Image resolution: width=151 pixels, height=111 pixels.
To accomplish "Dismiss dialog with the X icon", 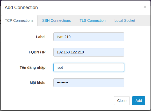I will coord(145,7).
